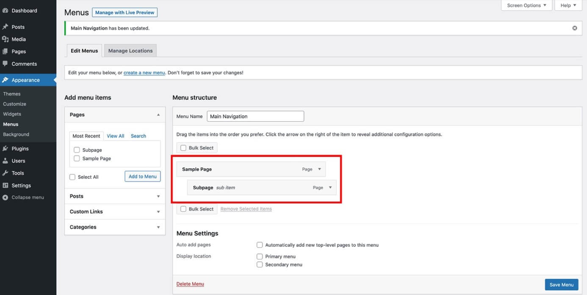Open the Screen Options dropdown
The height and width of the screenshot is (295, 587).
coord(526,5)
